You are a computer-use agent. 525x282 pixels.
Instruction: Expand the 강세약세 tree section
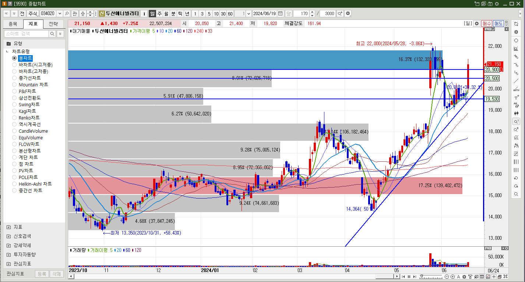(x=8, y=245)
